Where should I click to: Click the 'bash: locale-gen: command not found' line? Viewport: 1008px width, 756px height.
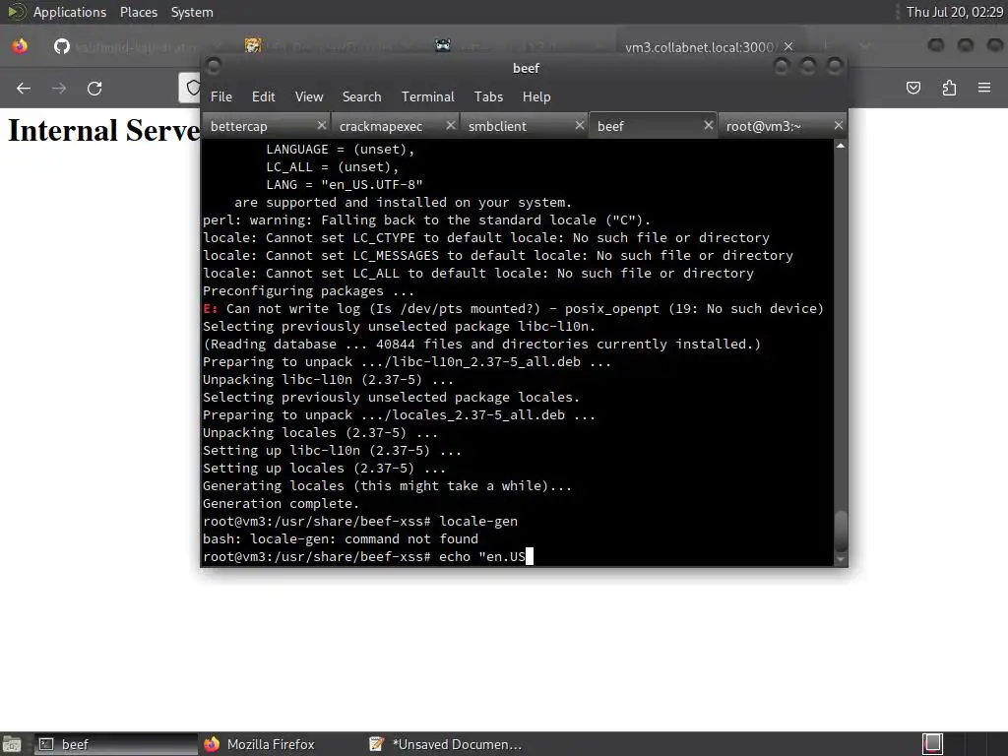click(340, 538)
